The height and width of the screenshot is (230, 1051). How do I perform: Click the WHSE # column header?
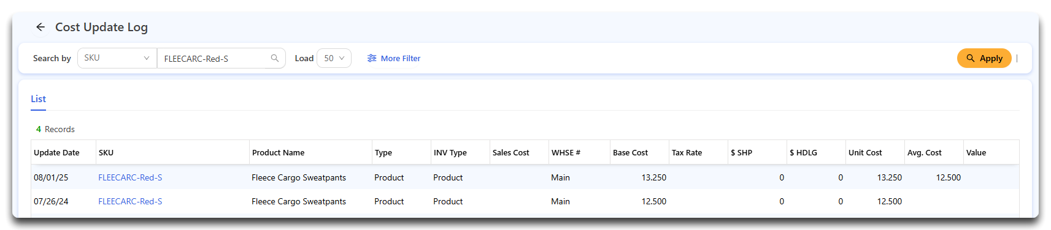tap(566, 152)
